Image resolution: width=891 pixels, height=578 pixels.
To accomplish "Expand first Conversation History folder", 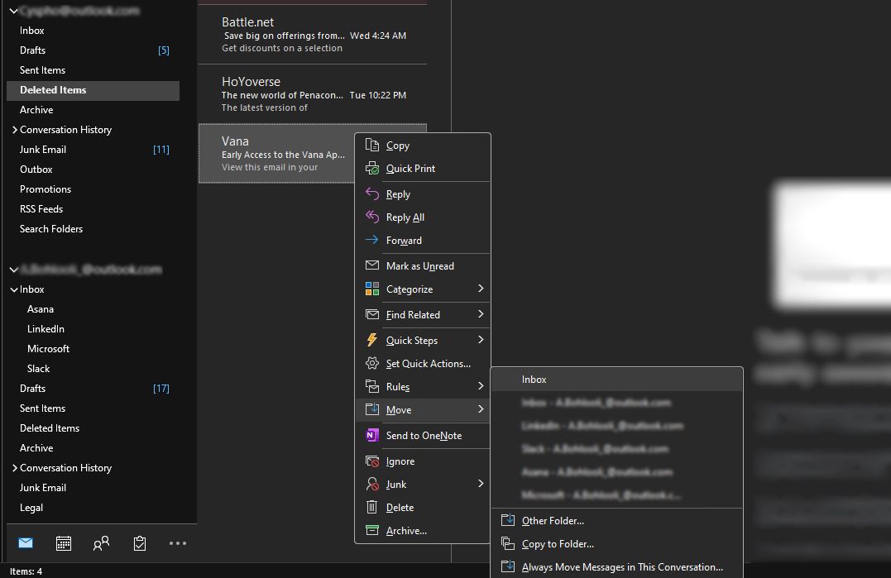I will (15, 130).
